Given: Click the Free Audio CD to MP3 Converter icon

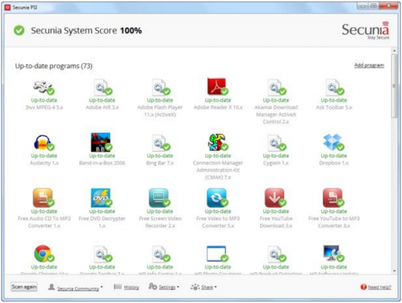Looking at the screenshot, I should click(x=42, y=197).
